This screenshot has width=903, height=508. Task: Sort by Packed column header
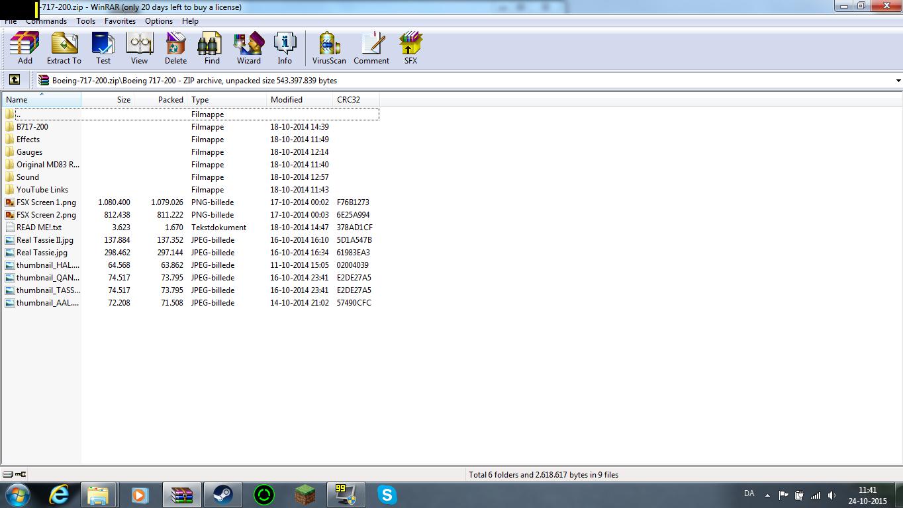click(x=161, y=100)
